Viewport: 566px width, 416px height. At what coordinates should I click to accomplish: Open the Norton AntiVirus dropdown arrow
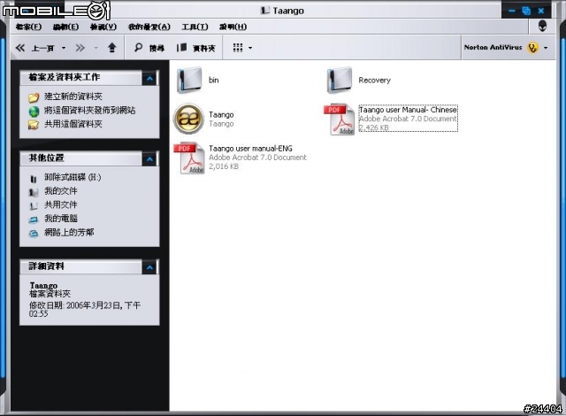pyautogui.click(x=546, y=48)
